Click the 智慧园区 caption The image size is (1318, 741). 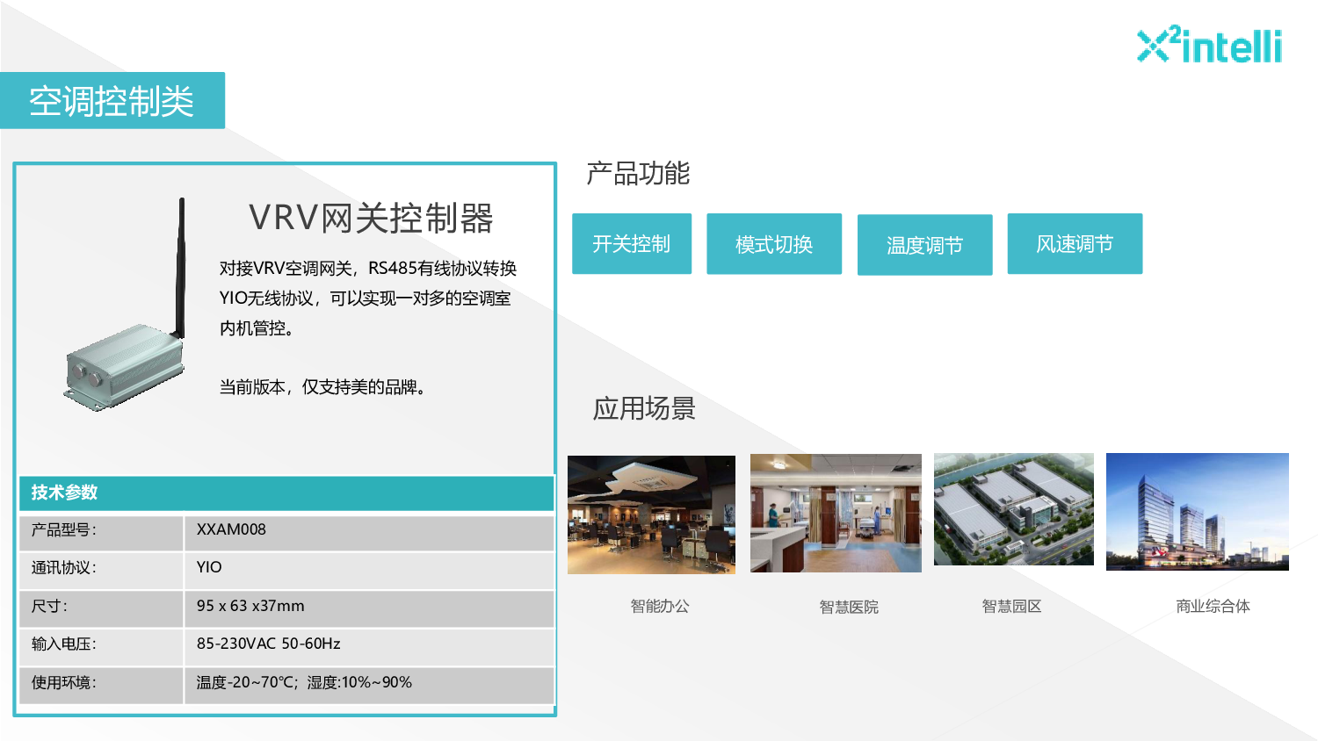click(1011, 606)
